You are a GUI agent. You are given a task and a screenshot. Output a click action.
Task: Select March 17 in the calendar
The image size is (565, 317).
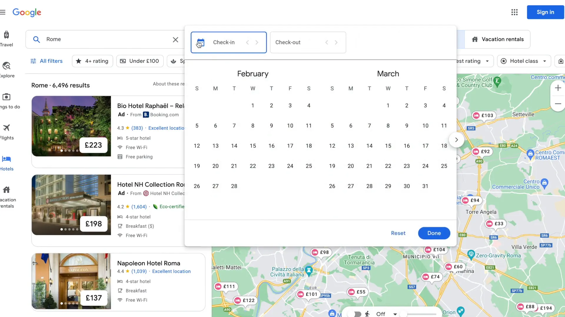click(x=426, y=146)
